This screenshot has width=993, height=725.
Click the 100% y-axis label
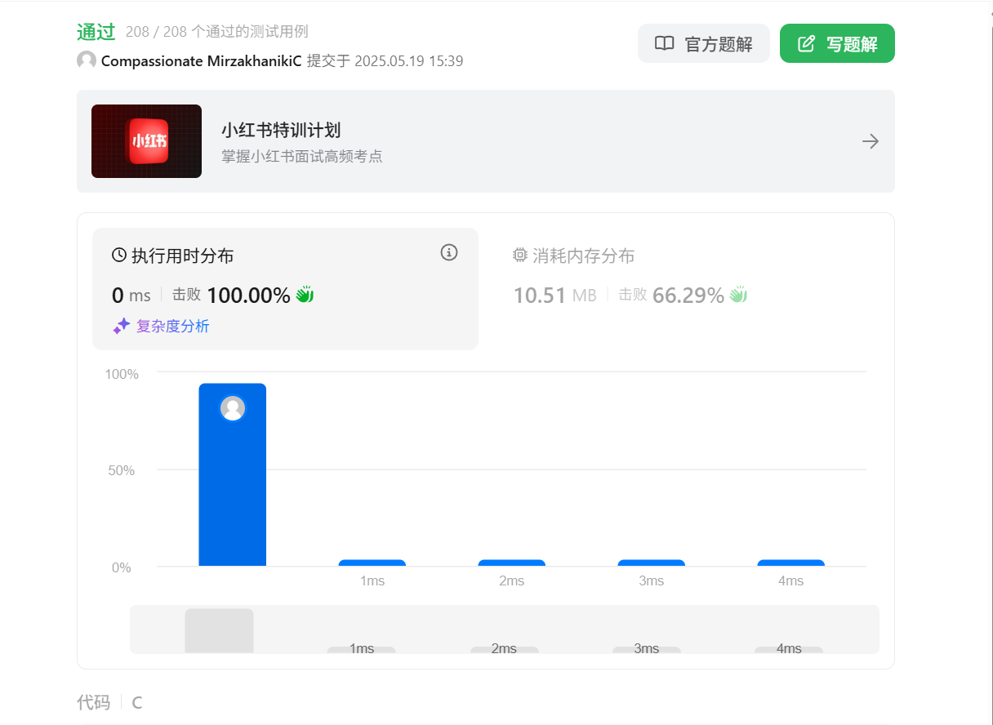point(122,374)
